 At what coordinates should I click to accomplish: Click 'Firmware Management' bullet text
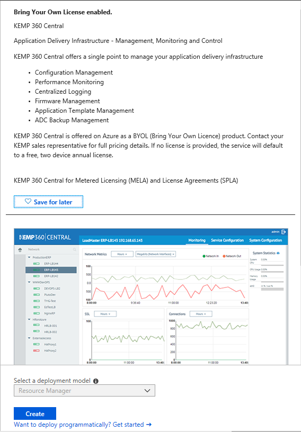click(x=67, y=101)
